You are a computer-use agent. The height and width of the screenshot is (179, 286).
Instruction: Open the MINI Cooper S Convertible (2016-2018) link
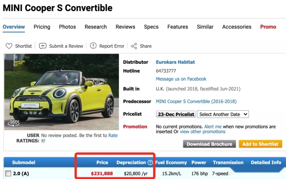196,102
